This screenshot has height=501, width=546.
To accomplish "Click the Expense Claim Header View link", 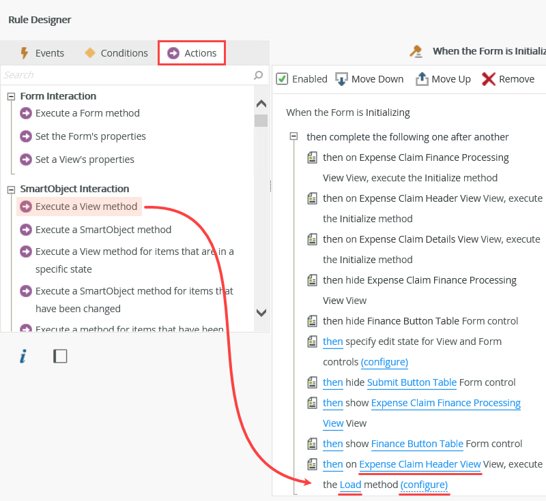I will (x=420, y=464).
